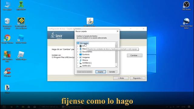Screen dimensions: 194x109
Task: Click the Documentos folder icon in the tree
Action: click(x=81, y=52)
